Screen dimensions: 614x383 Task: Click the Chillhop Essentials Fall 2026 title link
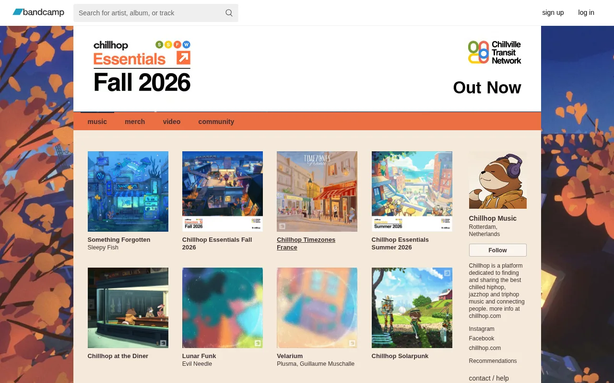(217, 244)
